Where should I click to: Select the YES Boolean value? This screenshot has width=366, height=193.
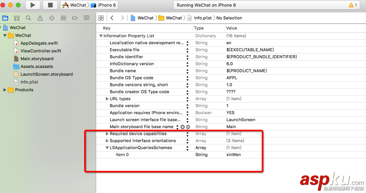tap(230, 113)
